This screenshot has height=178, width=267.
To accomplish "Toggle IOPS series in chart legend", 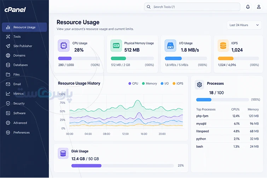I will pos(178,83).
